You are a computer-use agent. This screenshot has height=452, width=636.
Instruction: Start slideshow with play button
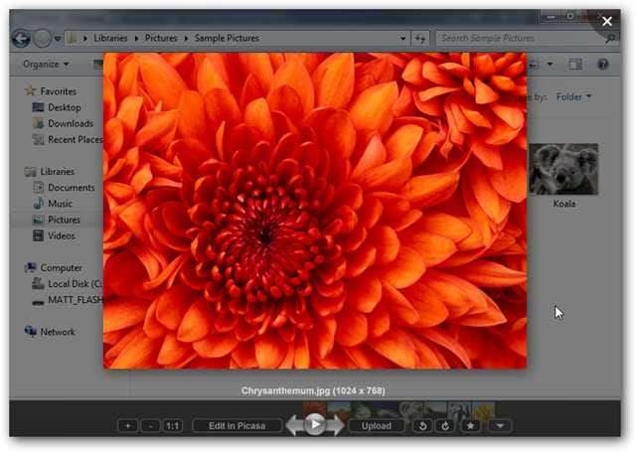point(314,424)
